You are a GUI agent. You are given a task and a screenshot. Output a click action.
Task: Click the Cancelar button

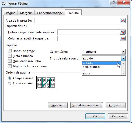tap(118, 116)
